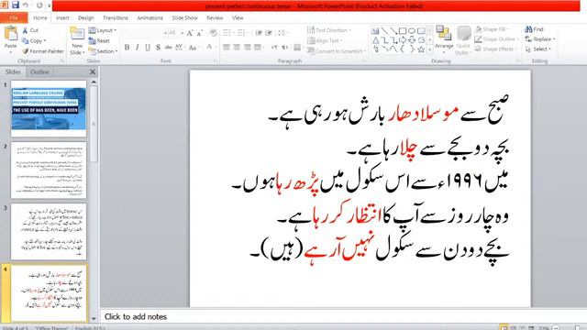Select slide 1 thumbnail with blue title
Image resolution: width=587 pixels, height=330 pixels.
(x=49, y=109)
